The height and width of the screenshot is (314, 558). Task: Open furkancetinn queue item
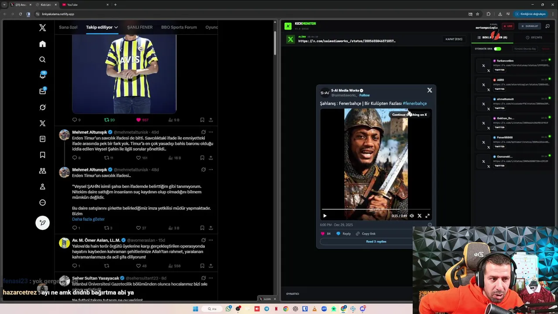coord(514,65)
